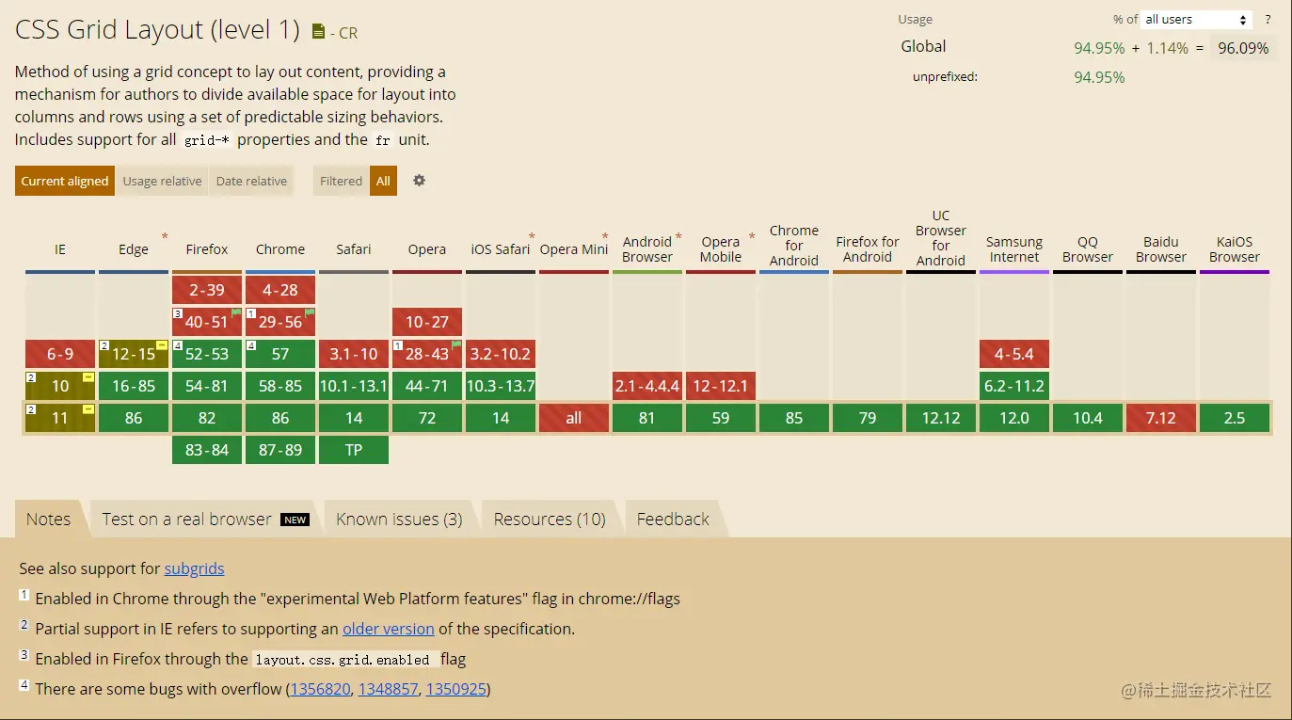Click the Opera Mini column header
The width and height of the screenshot is (1292, 720).
(x=574, y=249)
